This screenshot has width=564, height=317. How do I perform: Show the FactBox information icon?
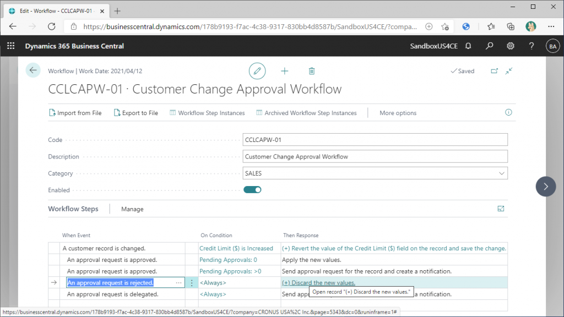click(508, 112)
